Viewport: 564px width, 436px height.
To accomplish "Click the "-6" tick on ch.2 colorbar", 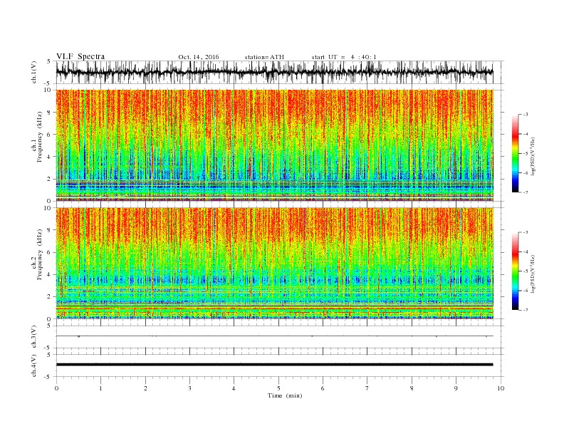I will tap(525, 291).
